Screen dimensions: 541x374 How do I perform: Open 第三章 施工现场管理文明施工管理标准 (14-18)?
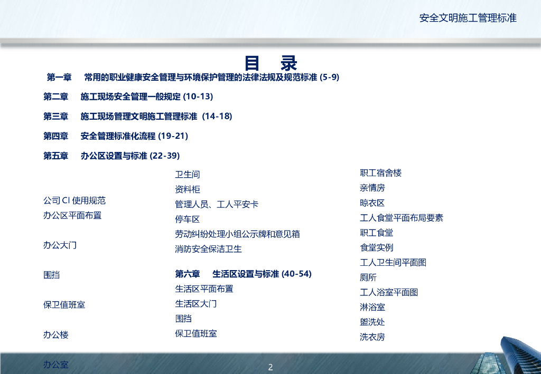(138, 117)
